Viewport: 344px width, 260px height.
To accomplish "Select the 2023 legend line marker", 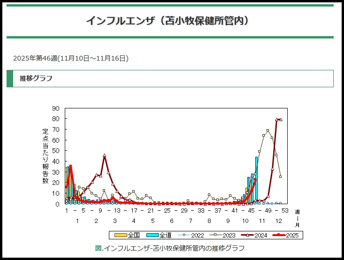I will pyautogui.click(x=216, y=235).
